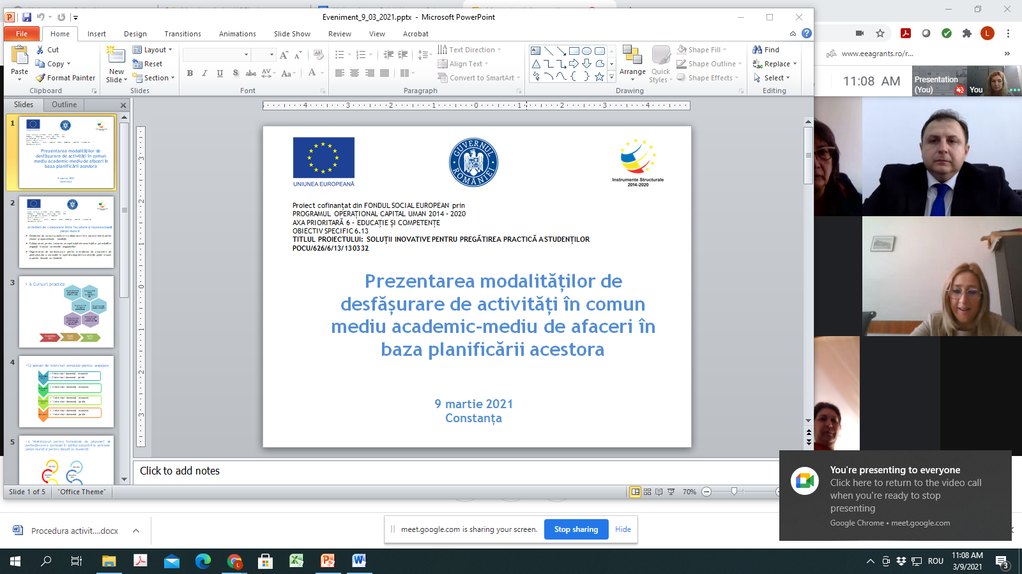The height and width of the screenshot is (574, 1022).
Task: Insert a Text Box shape
Action: [x=536, y=50]
